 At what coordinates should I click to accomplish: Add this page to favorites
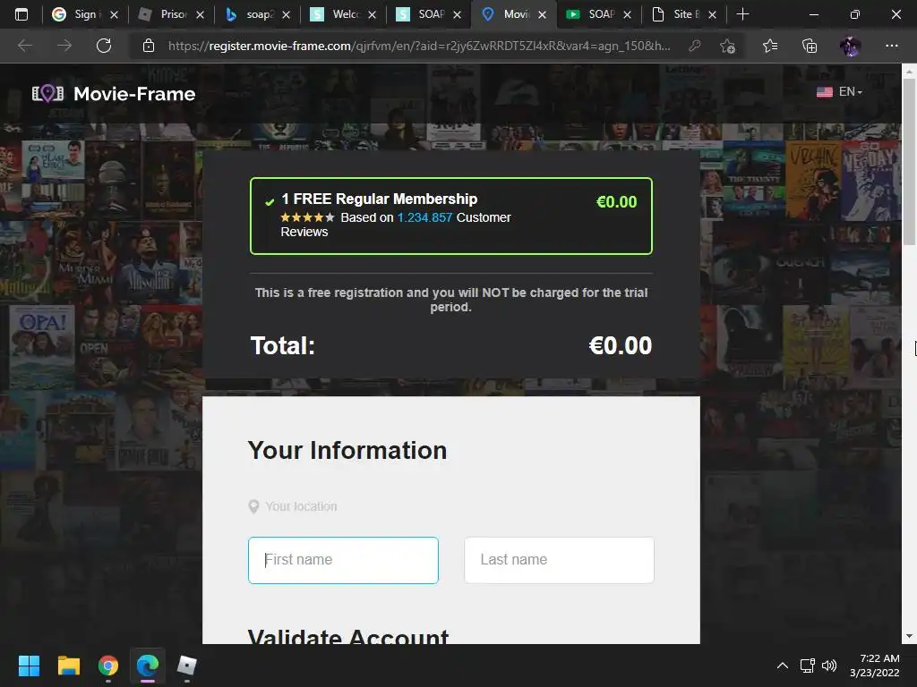727,46
